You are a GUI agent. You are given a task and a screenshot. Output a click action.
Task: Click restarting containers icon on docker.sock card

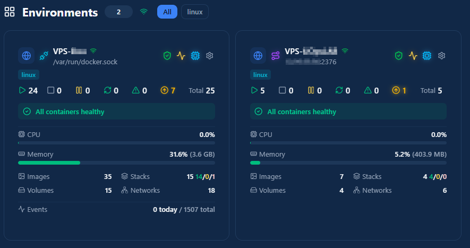coord(107,90)
